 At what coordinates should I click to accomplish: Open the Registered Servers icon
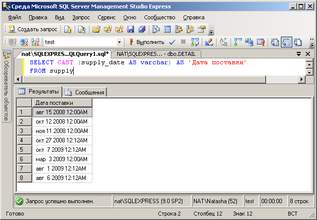[x=156, y=30]
